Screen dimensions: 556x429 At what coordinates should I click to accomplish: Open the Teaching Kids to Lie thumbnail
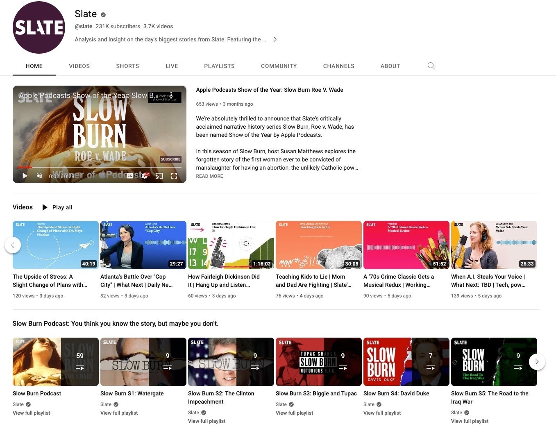pyautogui.click(x=318, y=245)
